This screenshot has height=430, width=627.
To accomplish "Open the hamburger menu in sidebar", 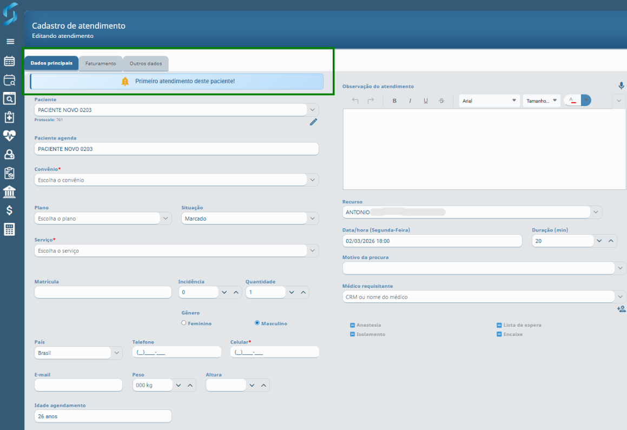I will pyautogui.click(x=10, y=42).
